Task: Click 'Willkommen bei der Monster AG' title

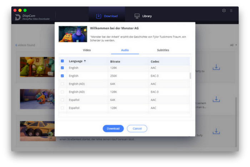Action: pos(114,28)
